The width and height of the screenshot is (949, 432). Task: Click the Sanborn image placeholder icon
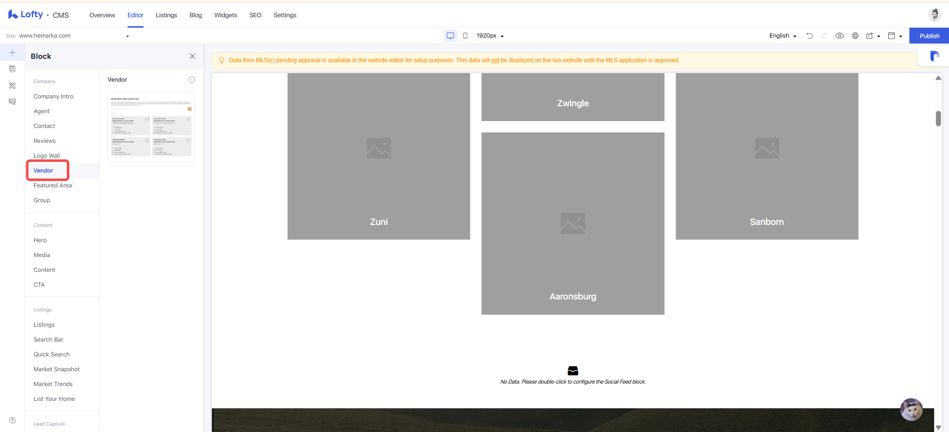tap(767, 148)
